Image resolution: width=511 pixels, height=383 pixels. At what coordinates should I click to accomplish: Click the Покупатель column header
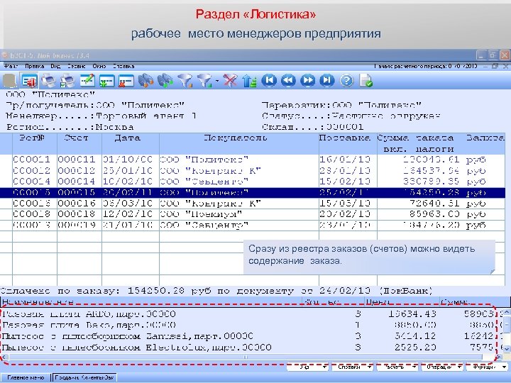point(239,143)
